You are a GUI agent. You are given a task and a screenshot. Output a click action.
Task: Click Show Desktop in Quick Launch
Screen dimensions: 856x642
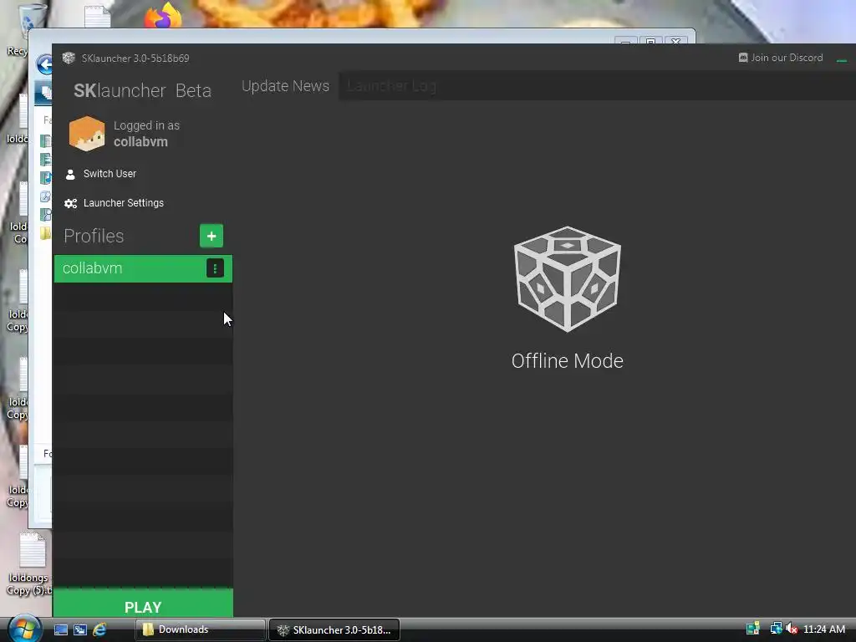(60, 629)
